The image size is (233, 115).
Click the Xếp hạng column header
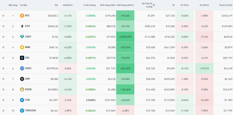pyautogui.click(x=13, y=5)
